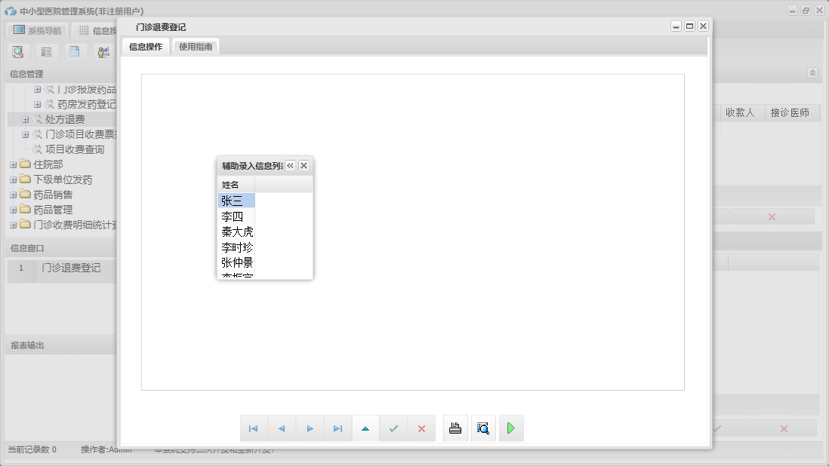Expand 药品销售 folder
The width and height of the screenshot is (829, 466).
point(14,195)
